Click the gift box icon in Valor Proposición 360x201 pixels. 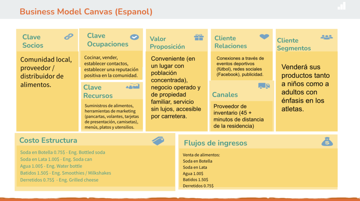pyautogui.click(x=199, y=37)
